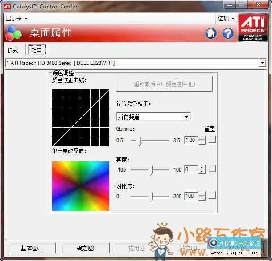Screen dimensions: 272x261
Task: Click the Gamma slider track
Action: pos(149,140)
